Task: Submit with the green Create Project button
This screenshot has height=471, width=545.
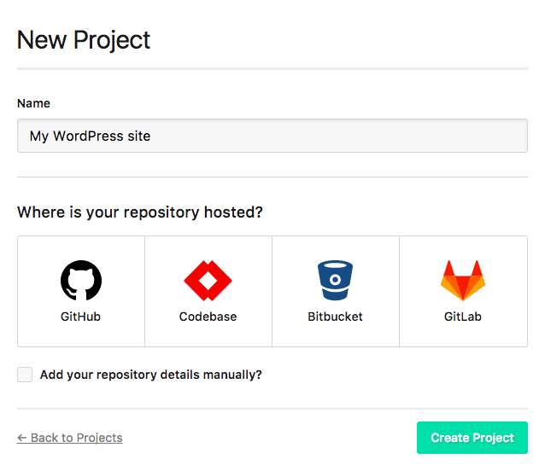Action: click(472, 438)
